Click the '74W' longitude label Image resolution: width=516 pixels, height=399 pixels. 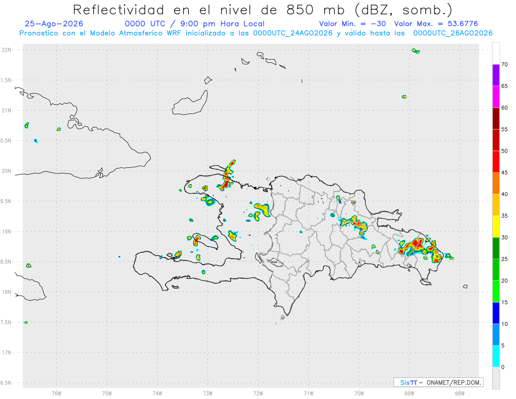pyautogui.click(x=157, y=393)
